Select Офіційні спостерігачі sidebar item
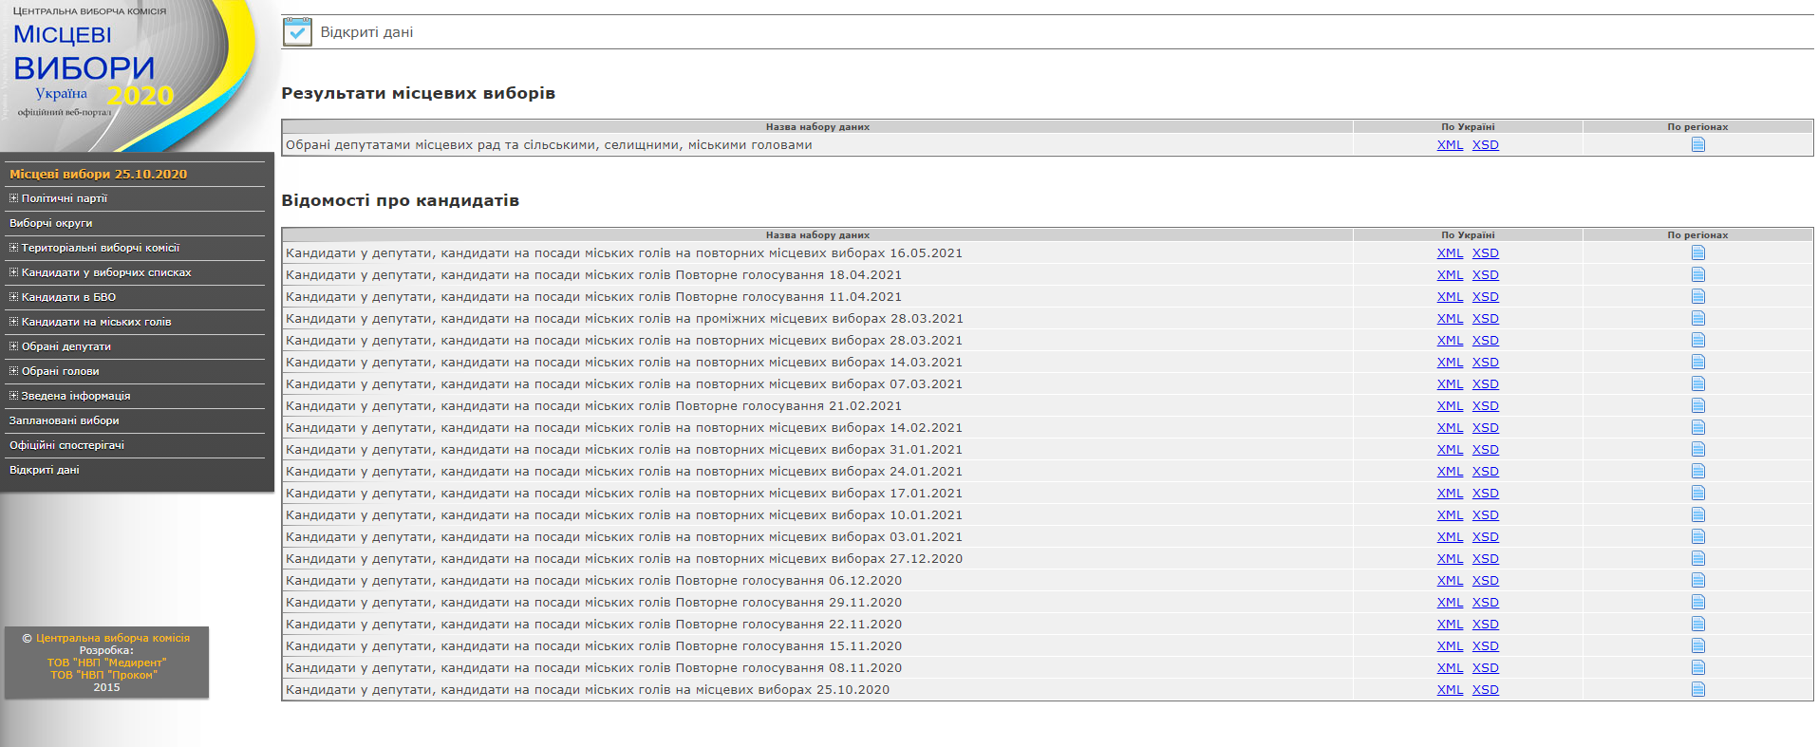Image resolution: width=1818 pixels, height=747 pixels. [66, 445]
